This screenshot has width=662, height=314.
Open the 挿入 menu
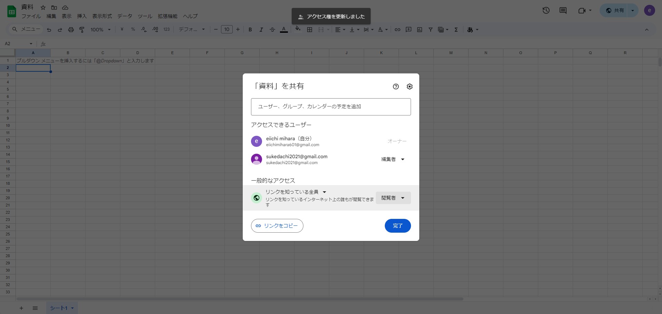point(82,16)
